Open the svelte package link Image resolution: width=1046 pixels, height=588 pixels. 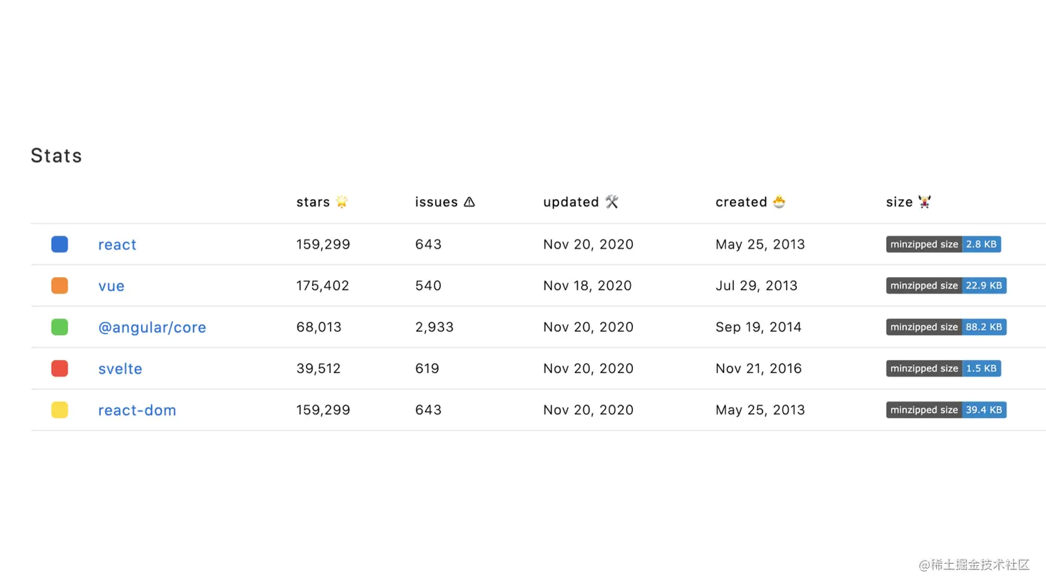pos(120,369)
